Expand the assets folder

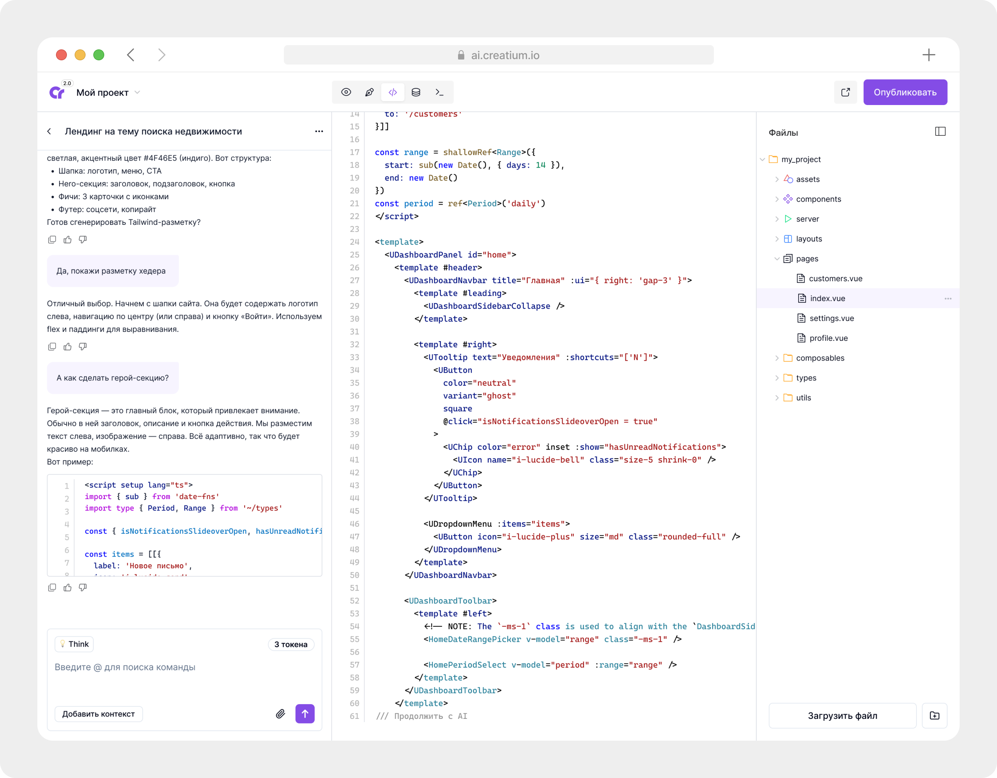click(x=777, y=179)
